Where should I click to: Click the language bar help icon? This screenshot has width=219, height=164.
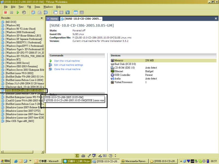[x=110, y=156]
